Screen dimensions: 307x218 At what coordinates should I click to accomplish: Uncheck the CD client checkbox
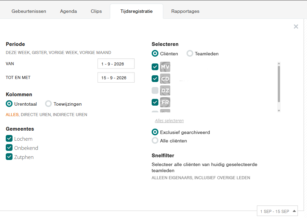(155, 79)
